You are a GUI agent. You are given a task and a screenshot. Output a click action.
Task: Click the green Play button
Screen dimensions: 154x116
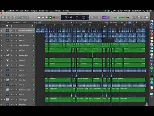[50, 17]
